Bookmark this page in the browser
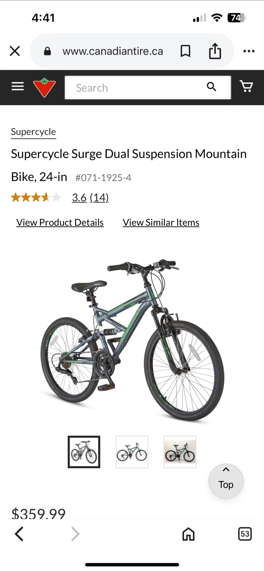This screenshot has height=572, width=264. coord(185,51)
